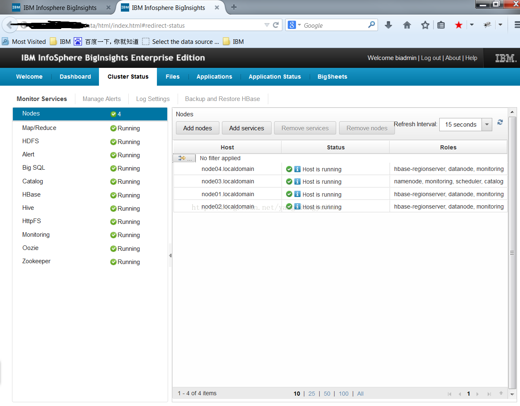Screen dimensions: 520x406
Task: Click the filter icon above host list
Action: (x=184, y=158)
